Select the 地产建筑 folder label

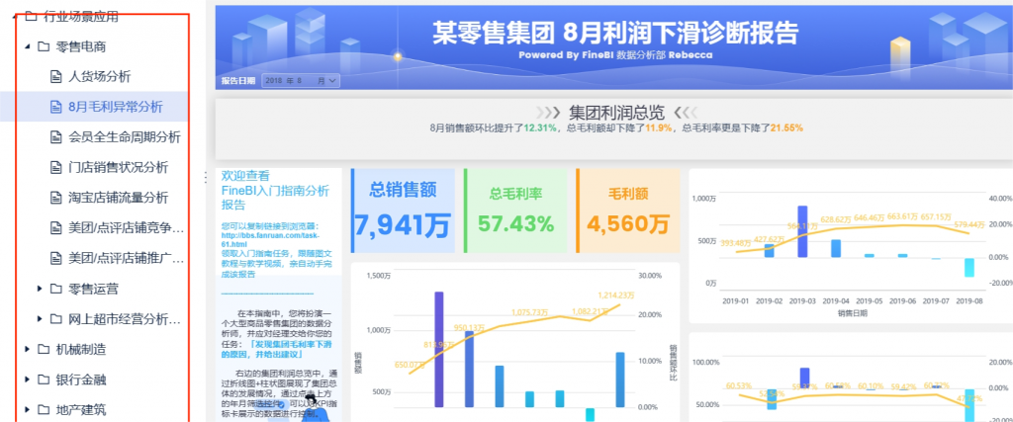coord(81,410)
